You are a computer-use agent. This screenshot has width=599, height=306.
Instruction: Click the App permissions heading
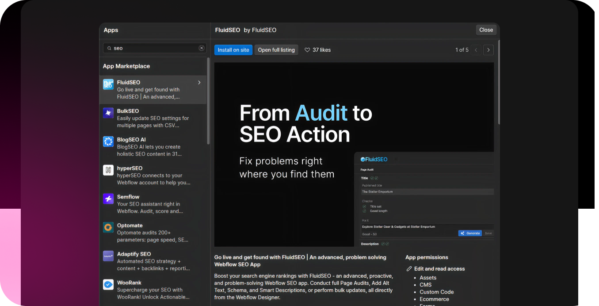(x=427, y=257)
